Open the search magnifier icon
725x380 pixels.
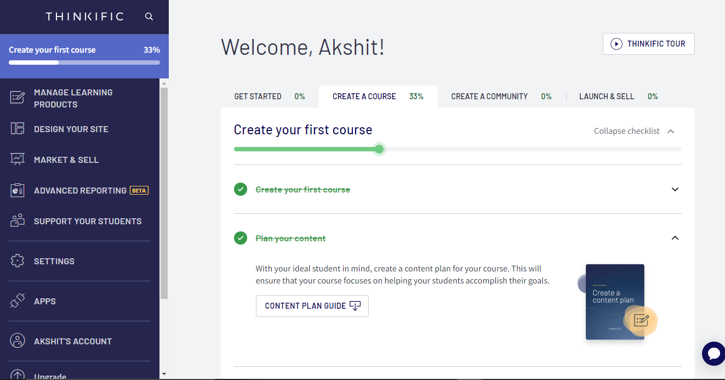click(149, 17)
